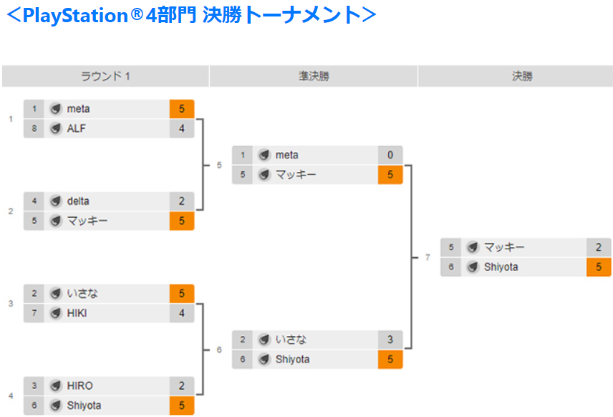The width and height of the screenshot is (613, 417).
Task: Click いさな's team icon in the semifinal
Action: pyautogui.click(x=264, y=340)
